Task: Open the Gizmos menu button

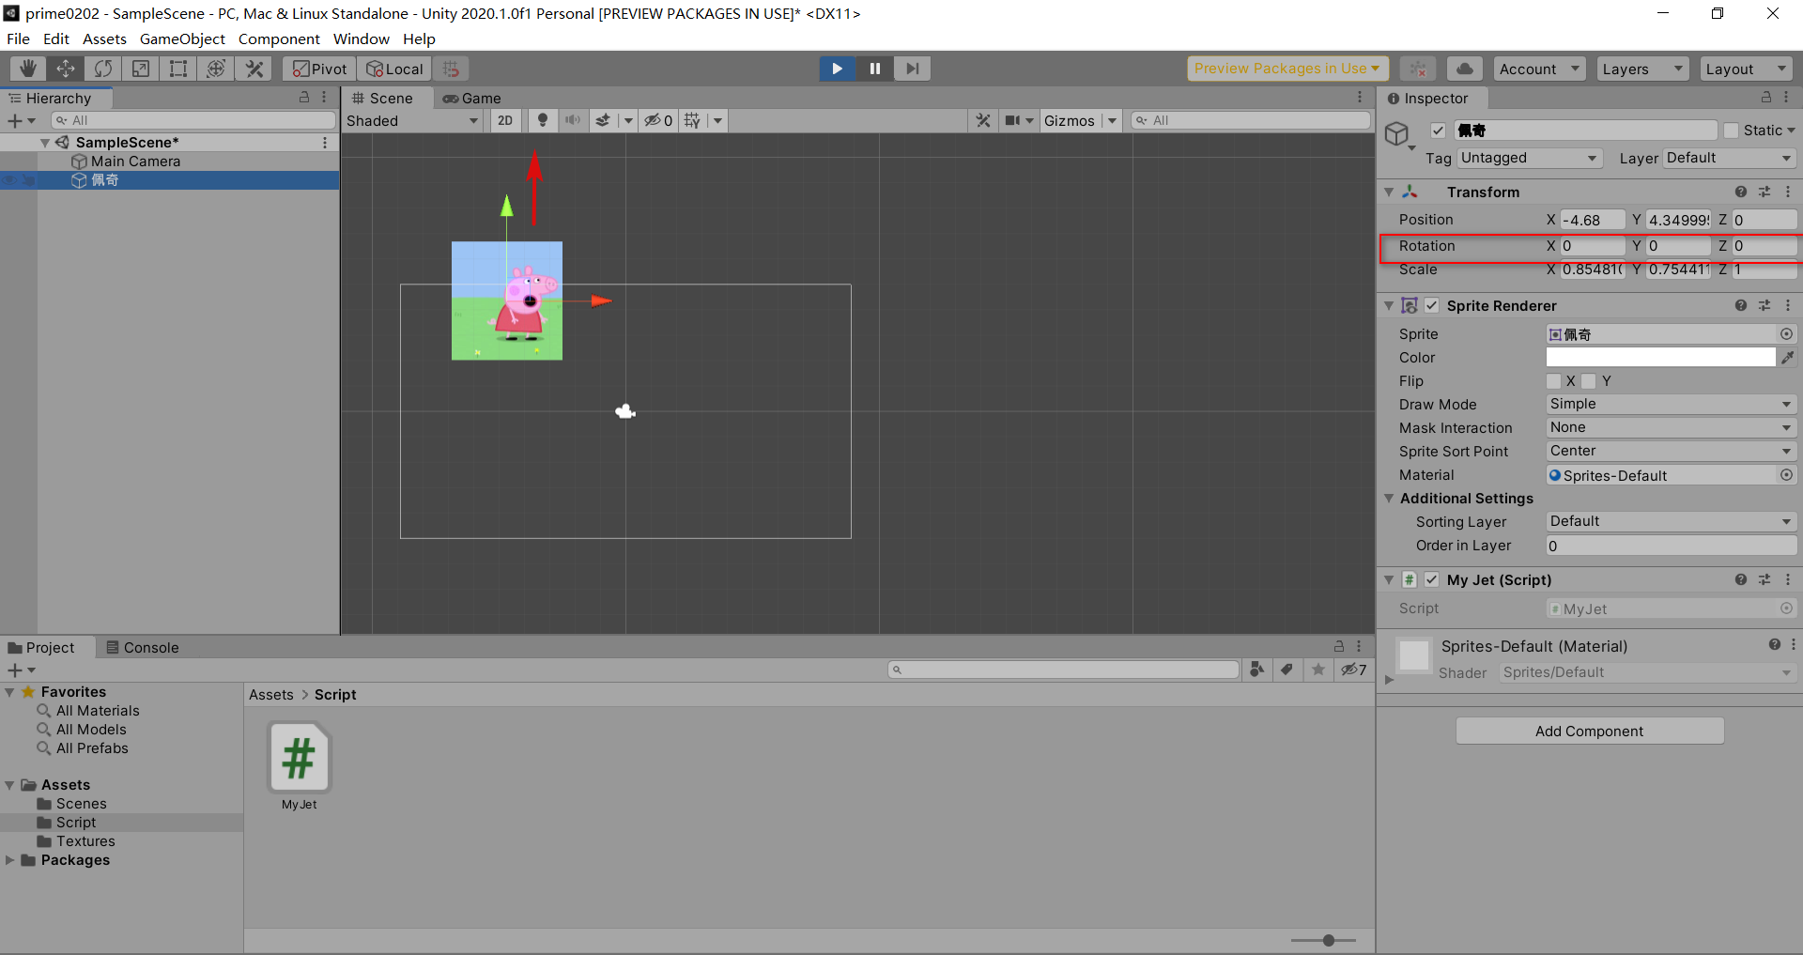Action: pos(1070,120)
